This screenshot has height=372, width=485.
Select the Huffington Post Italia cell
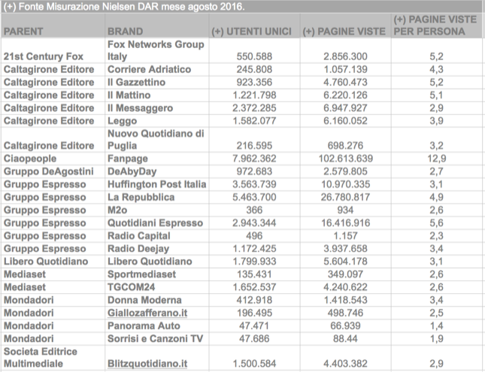tap(157, 184)
